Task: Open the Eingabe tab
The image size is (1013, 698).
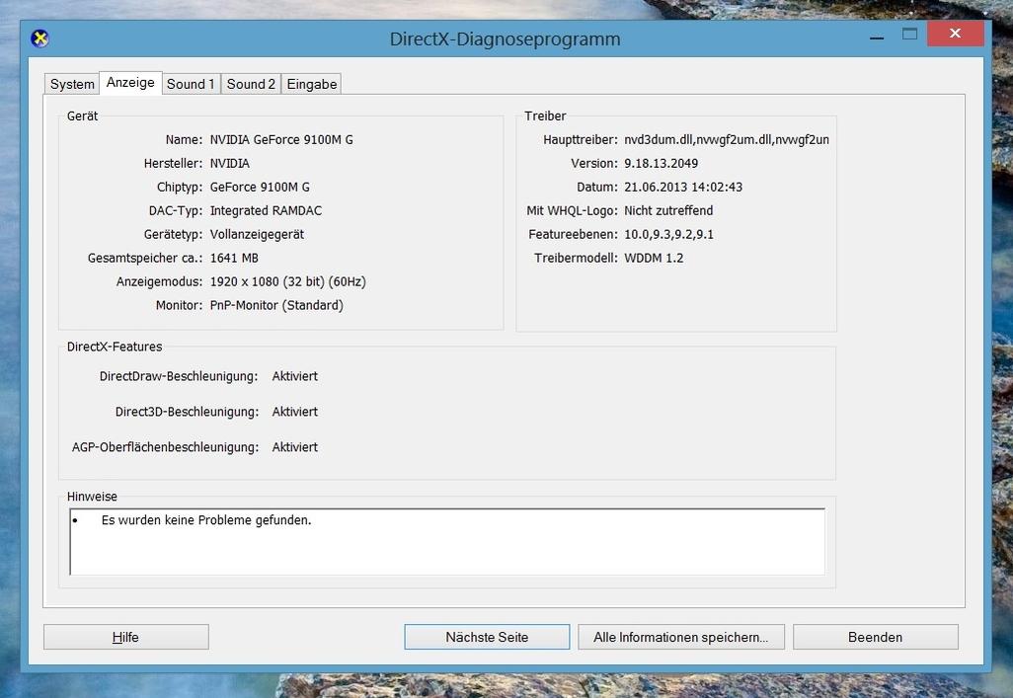Action: [x=312, y=84]
